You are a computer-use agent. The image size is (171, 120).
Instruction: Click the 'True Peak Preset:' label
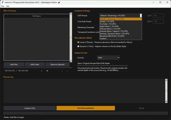coord(84,21)
